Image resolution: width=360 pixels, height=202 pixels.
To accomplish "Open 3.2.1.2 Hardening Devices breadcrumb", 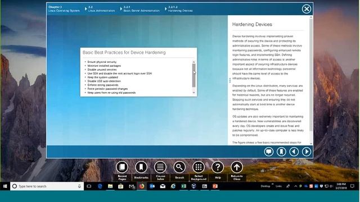I will click(180, 9).
